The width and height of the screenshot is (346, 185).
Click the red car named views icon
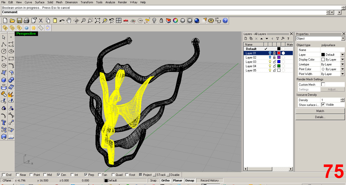point(126,21)
